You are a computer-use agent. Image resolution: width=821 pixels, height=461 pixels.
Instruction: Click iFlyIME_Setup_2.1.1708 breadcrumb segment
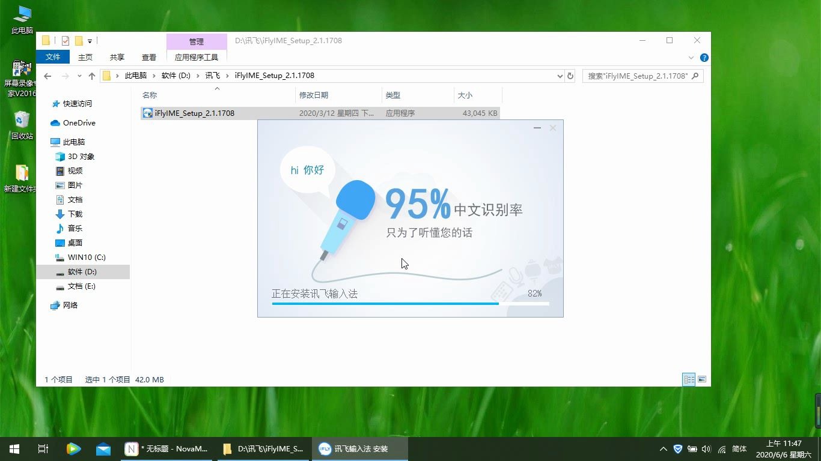274,76
